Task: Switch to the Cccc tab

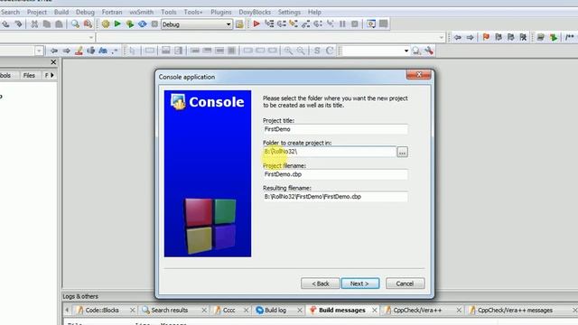Action: 228,311
